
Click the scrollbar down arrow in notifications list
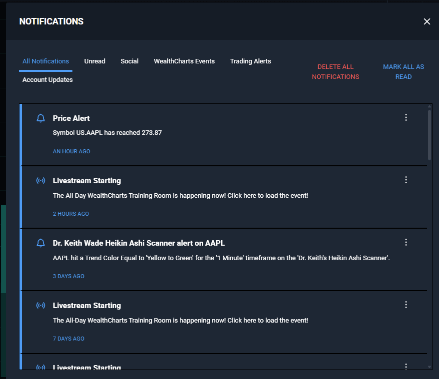430,367
